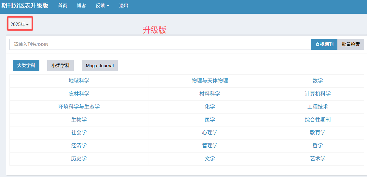This screenshot has height=177, width=367.
Task: Open the 博客 navigation item
Action: tap(81, 6)
